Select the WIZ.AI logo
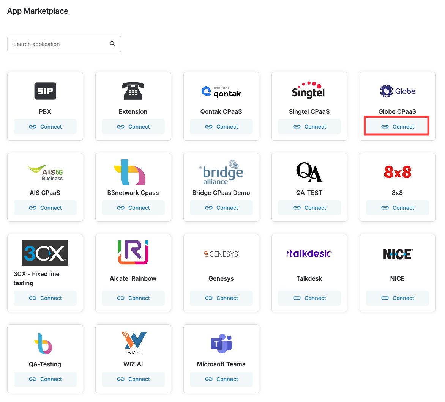Screen dimensions: 445x402 coord(134,343)
